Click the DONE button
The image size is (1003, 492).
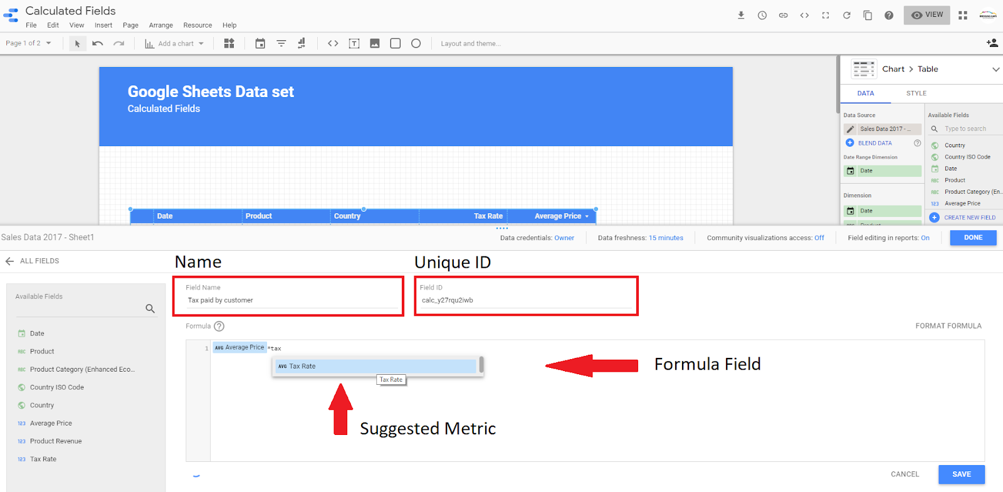(x=973, y=238)
